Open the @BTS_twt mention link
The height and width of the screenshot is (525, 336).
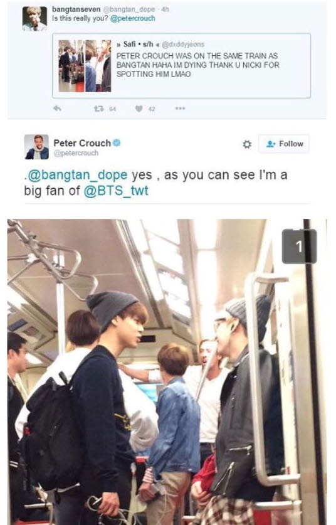tap(116, 191)
